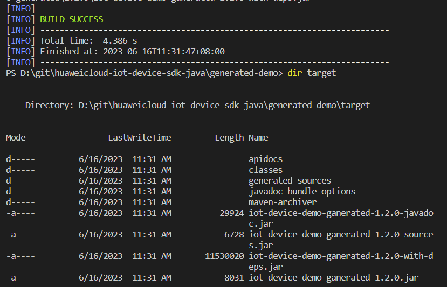Select the classes directory entry
Viewport: 447px width, 287px height.
pyautogui.click(x=265, y=170)
